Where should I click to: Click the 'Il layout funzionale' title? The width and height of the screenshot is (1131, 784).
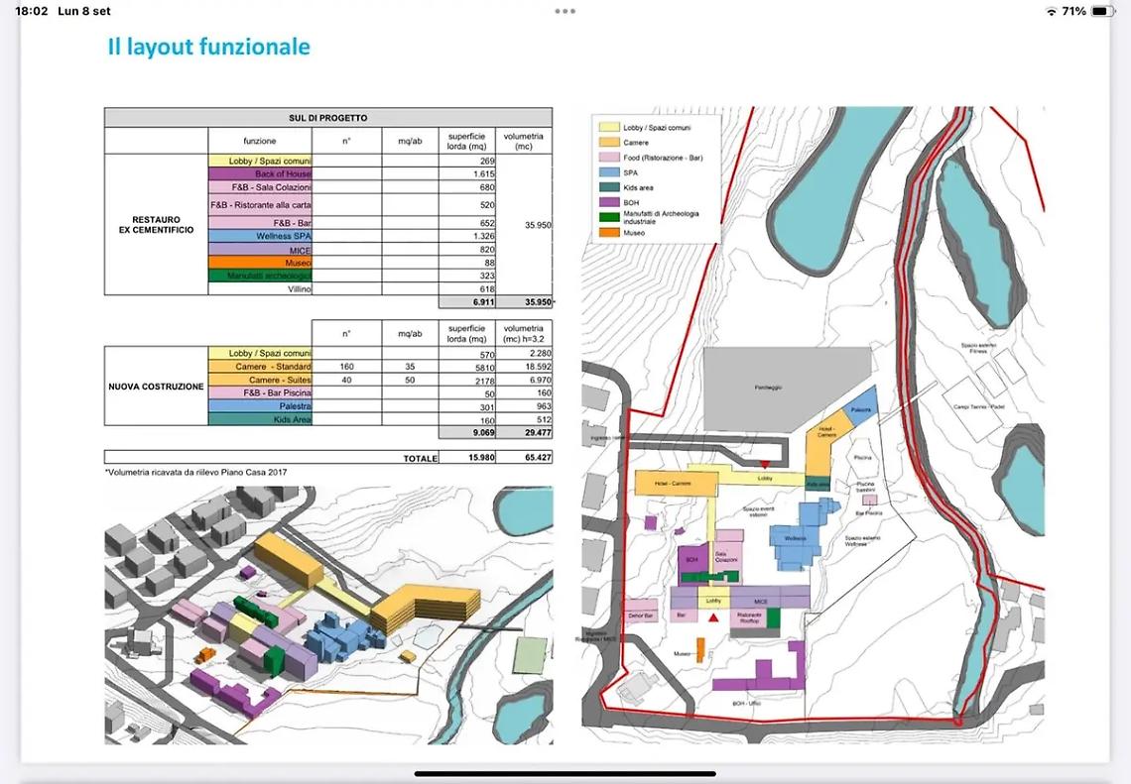208,47
